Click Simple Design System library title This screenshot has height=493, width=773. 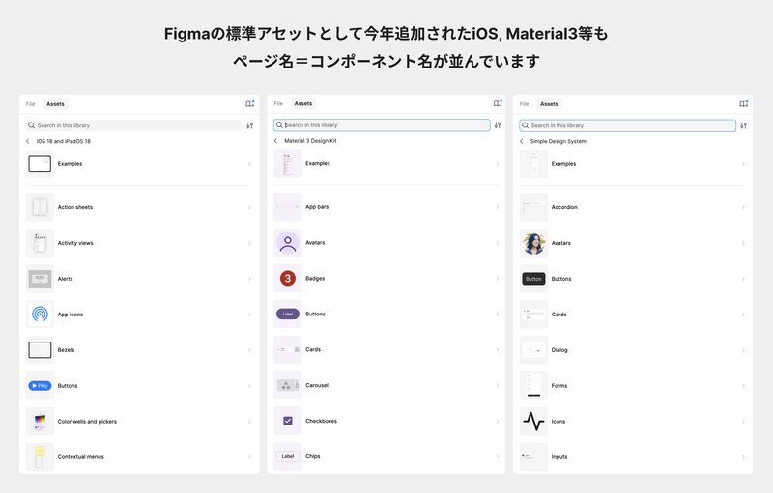click(558, 141)
